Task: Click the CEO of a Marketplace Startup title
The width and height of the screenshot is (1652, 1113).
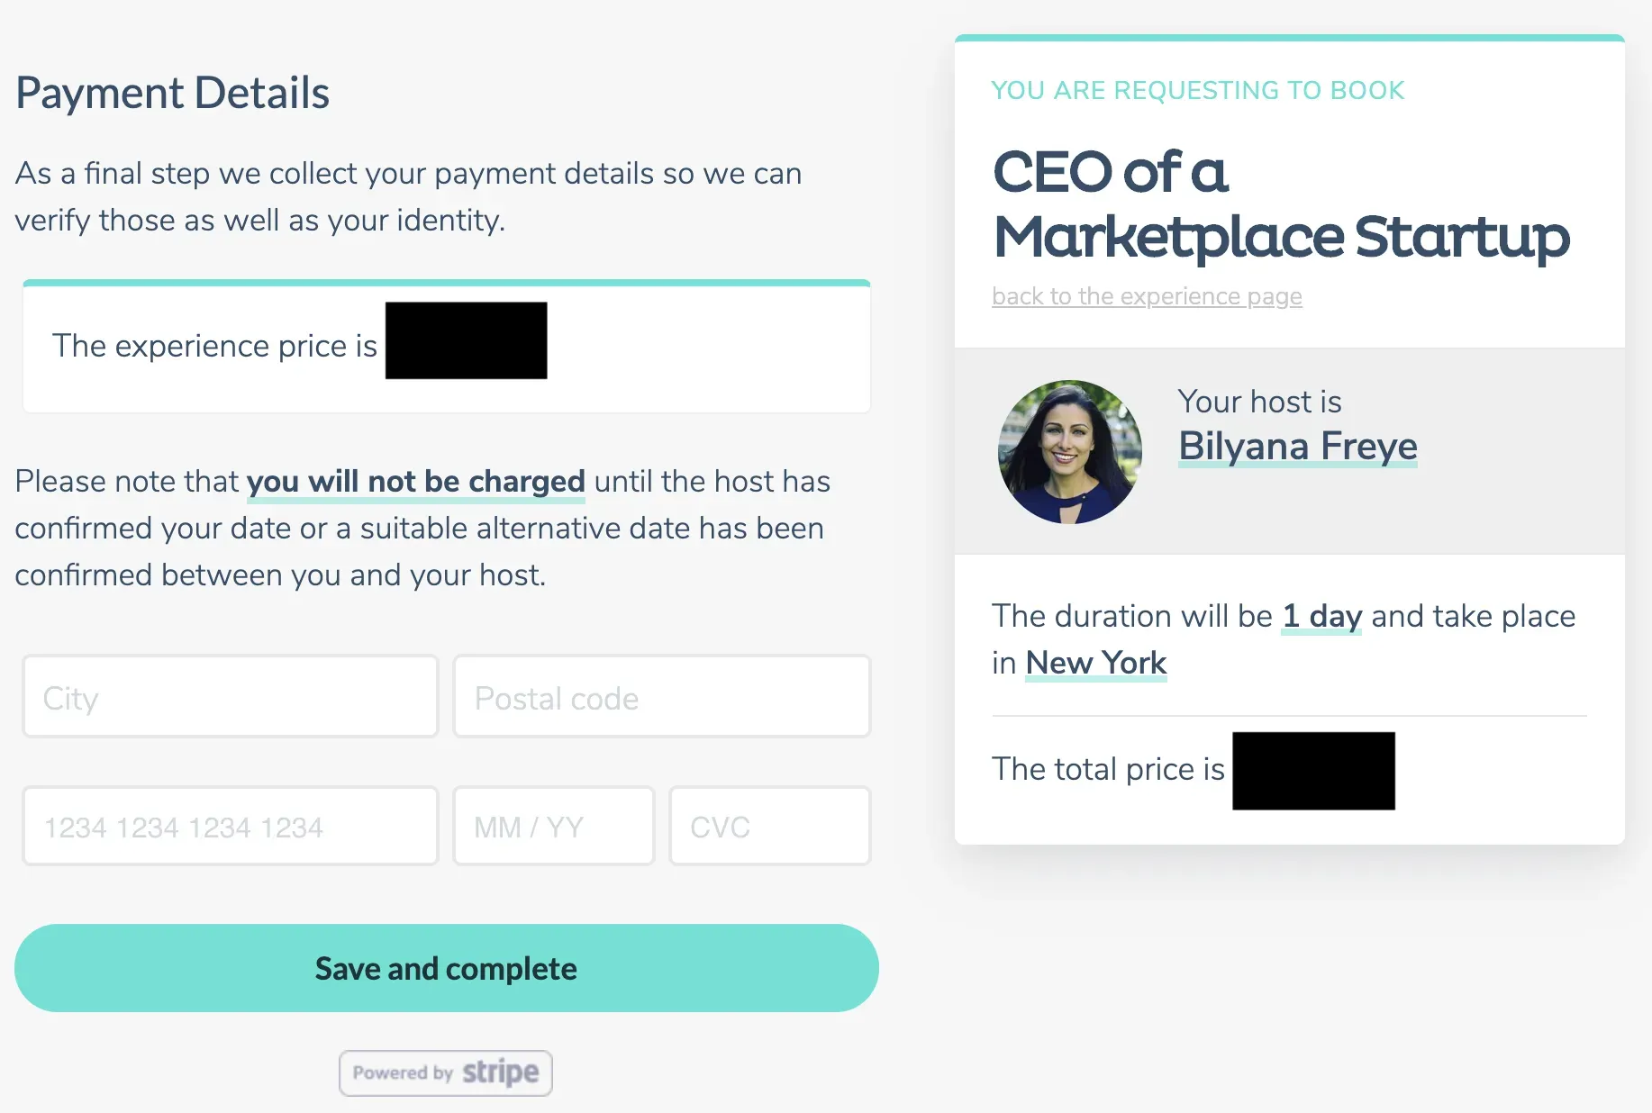Action: pos(1280,204)
